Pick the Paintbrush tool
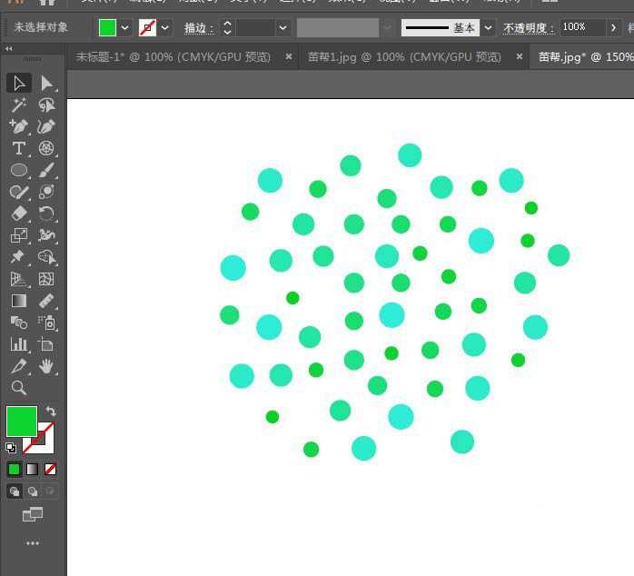 pos(46,170)
